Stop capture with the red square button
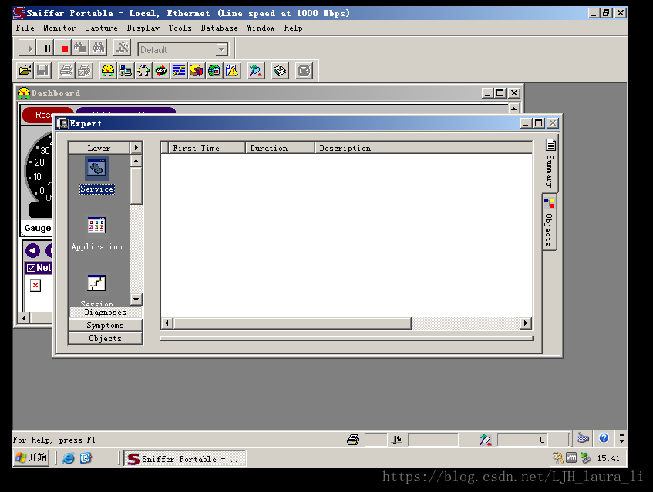653x492 pixels. 63,49
